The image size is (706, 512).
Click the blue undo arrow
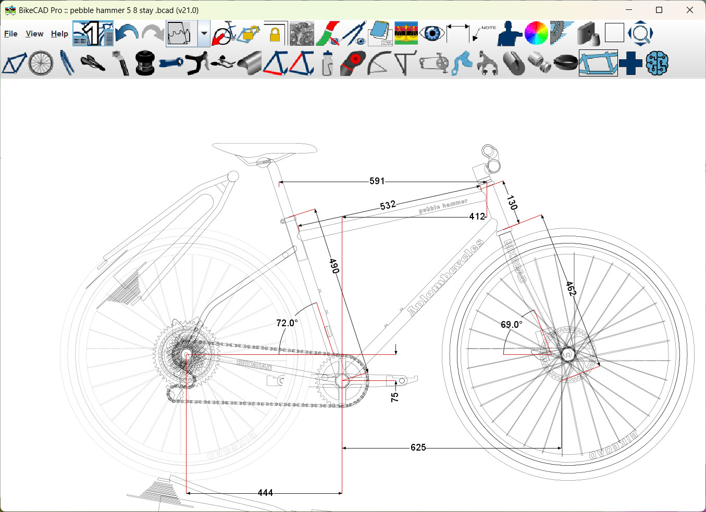coord(127,34)
